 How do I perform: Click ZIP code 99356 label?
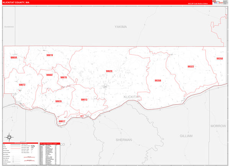click(158, 81)
